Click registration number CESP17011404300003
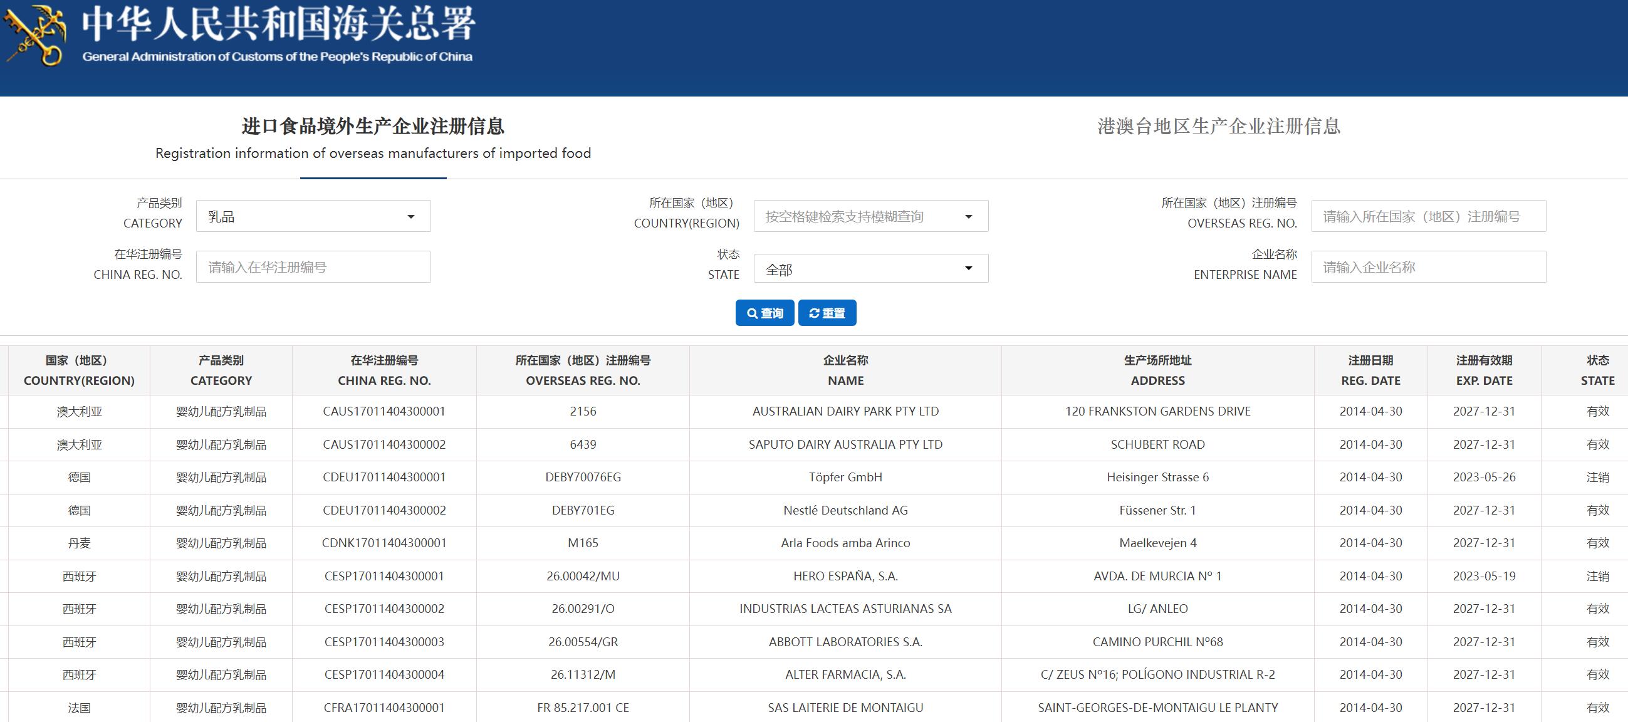1628x722 pixels. (x=384, y=642)
